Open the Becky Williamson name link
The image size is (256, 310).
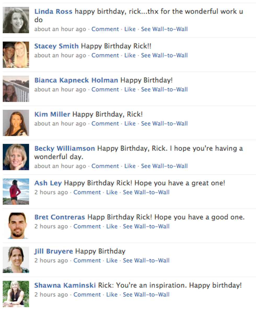point(65,148)
